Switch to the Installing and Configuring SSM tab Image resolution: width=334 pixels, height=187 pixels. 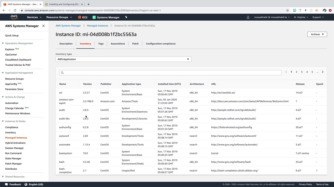tap(64, 4)
